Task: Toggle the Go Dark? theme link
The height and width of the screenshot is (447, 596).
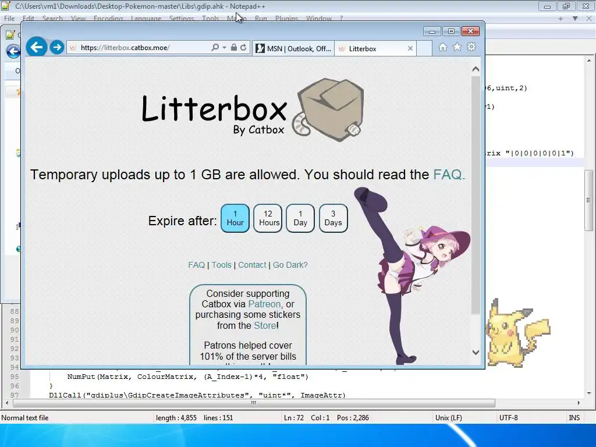Action: pos(290,265)
